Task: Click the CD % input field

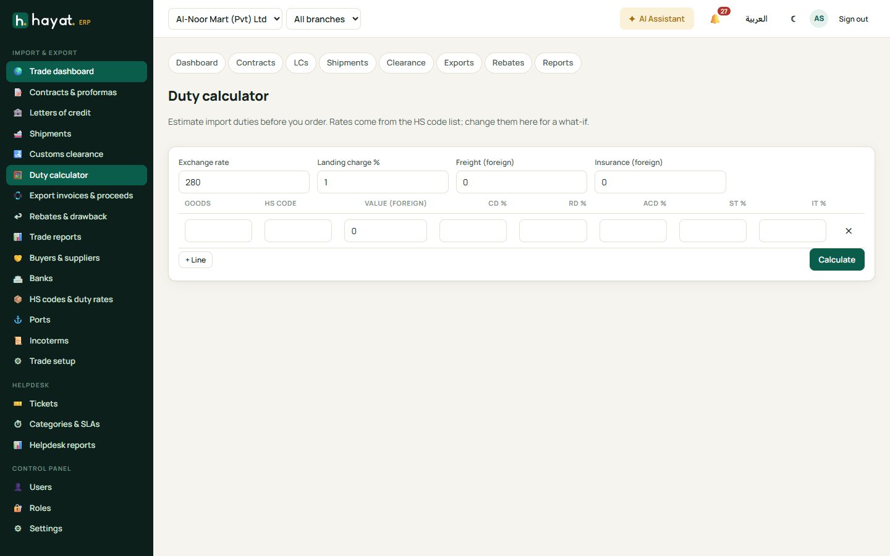Action: (473, 231)
